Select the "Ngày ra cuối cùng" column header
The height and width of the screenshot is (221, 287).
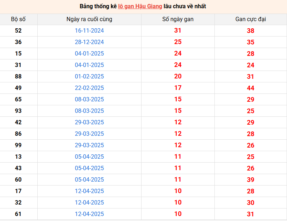(x=89, y=19)
